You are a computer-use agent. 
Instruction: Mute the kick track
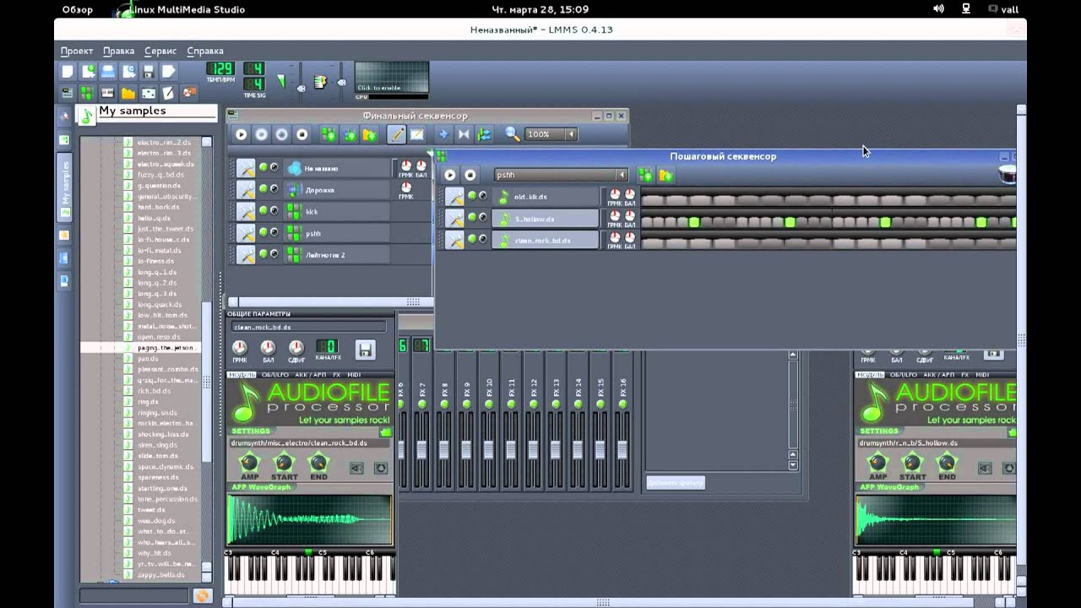263,210
